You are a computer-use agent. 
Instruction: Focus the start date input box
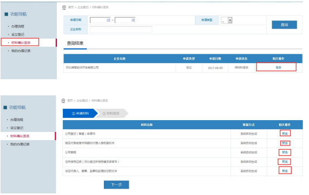[x=100, y=20]
